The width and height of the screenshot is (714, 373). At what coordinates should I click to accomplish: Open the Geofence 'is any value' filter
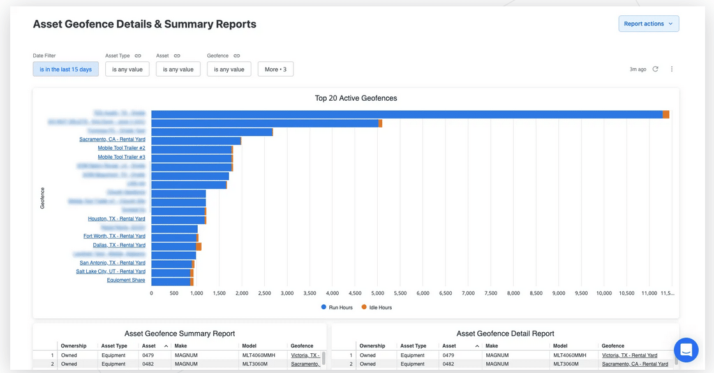tap(228, 69)
